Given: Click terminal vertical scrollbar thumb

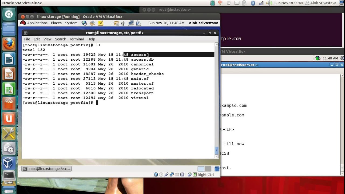Looking at the screenshot, I should point(216,150).
